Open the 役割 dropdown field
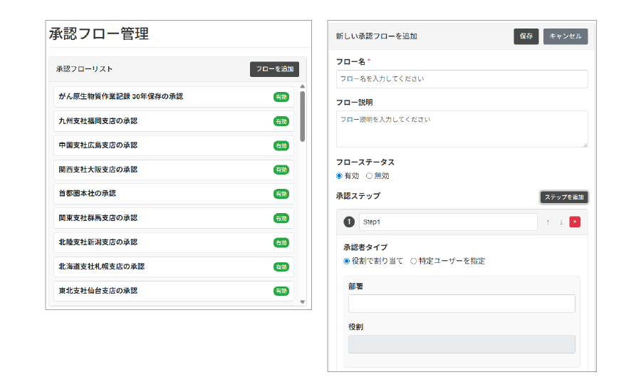The width and height of the screenshot is (641, 392). [x=462, y=344]
